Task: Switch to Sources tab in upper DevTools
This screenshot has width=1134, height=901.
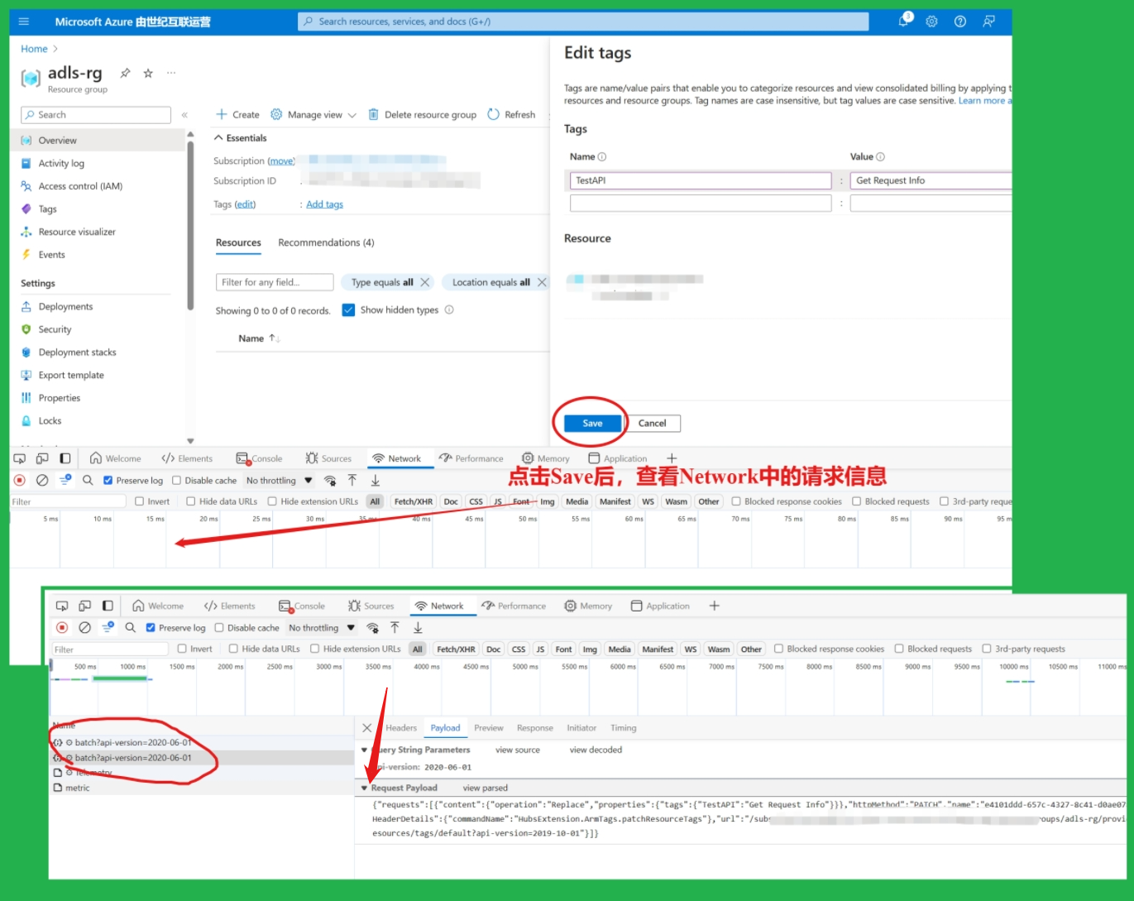Action: [x=328, y=458]
